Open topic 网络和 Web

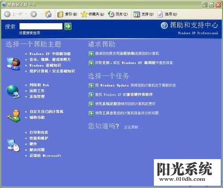39,85
